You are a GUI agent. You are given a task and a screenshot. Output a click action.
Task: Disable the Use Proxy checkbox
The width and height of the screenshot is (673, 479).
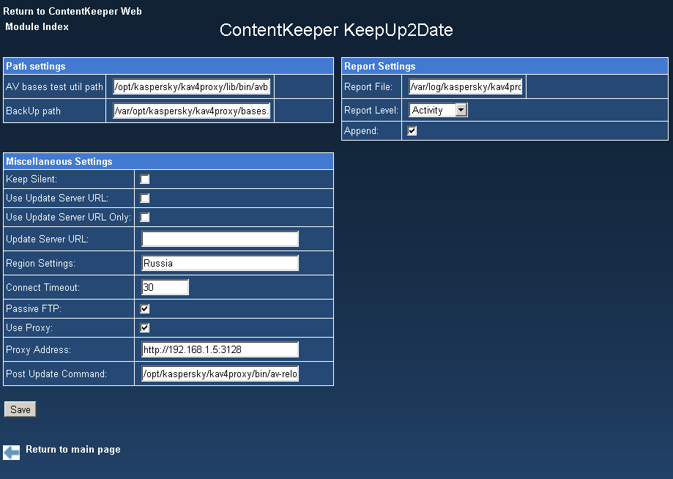[145, 328]
